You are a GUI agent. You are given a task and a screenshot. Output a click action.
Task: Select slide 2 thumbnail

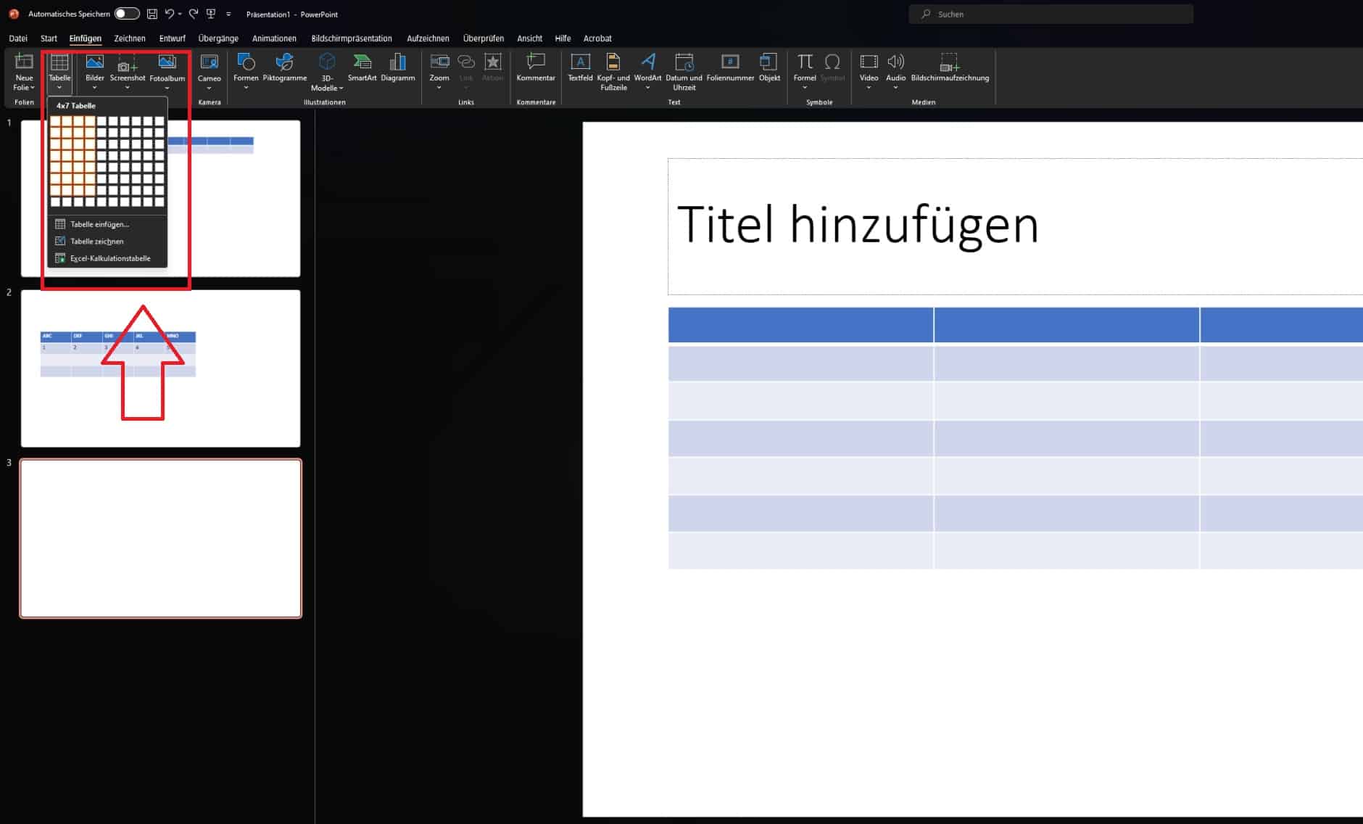pyautogui.click(x=160, y=368)
